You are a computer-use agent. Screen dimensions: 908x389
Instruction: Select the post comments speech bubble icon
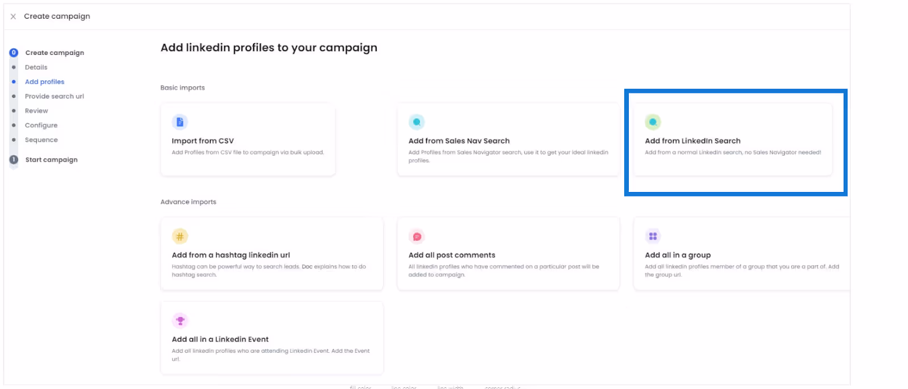coord(417,236)
